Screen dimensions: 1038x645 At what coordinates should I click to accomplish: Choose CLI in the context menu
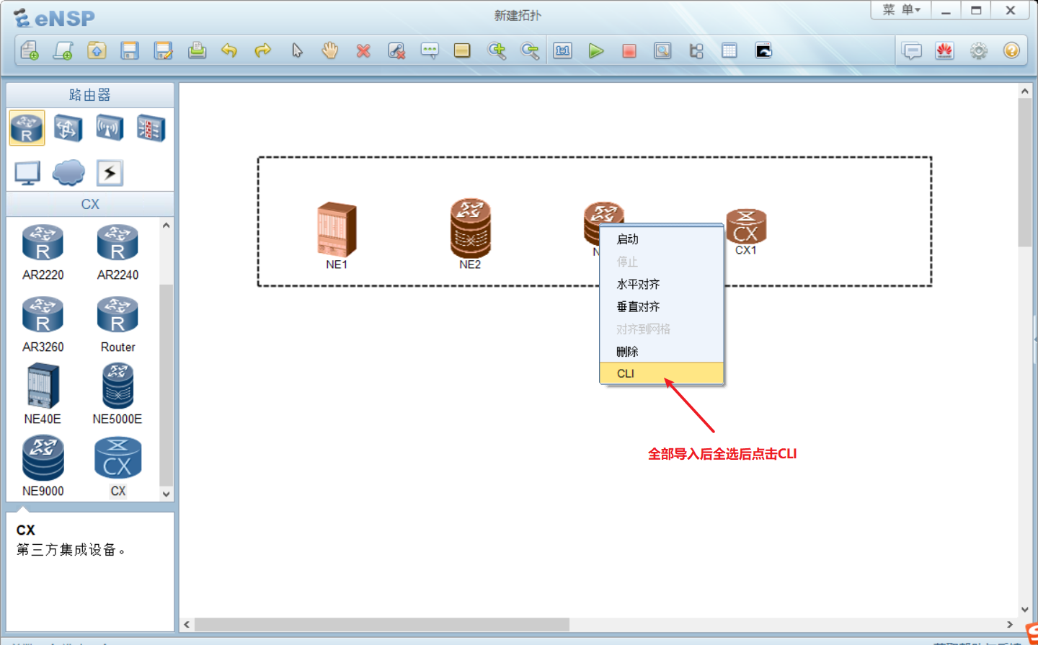pos(662,373)
